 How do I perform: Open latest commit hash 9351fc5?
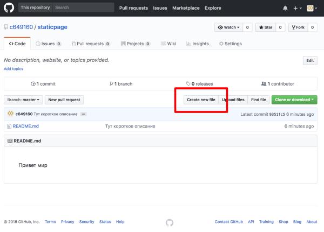[277, 114]
